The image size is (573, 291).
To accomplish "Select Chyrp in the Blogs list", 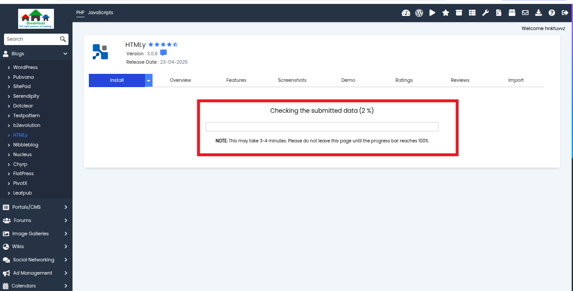I will pyautogui.click(x=20, y=164).
